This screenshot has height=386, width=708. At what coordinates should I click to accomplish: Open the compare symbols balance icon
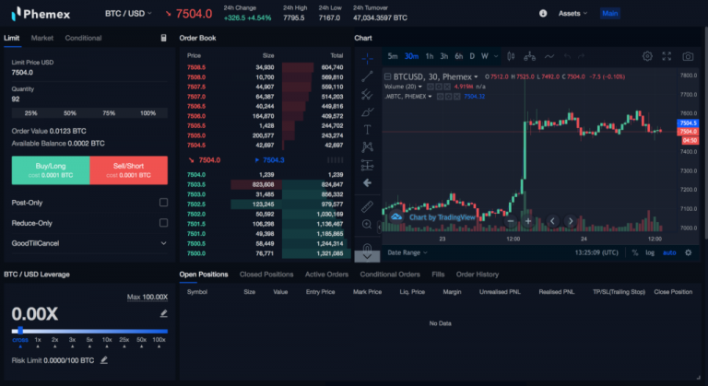[530, 56]
